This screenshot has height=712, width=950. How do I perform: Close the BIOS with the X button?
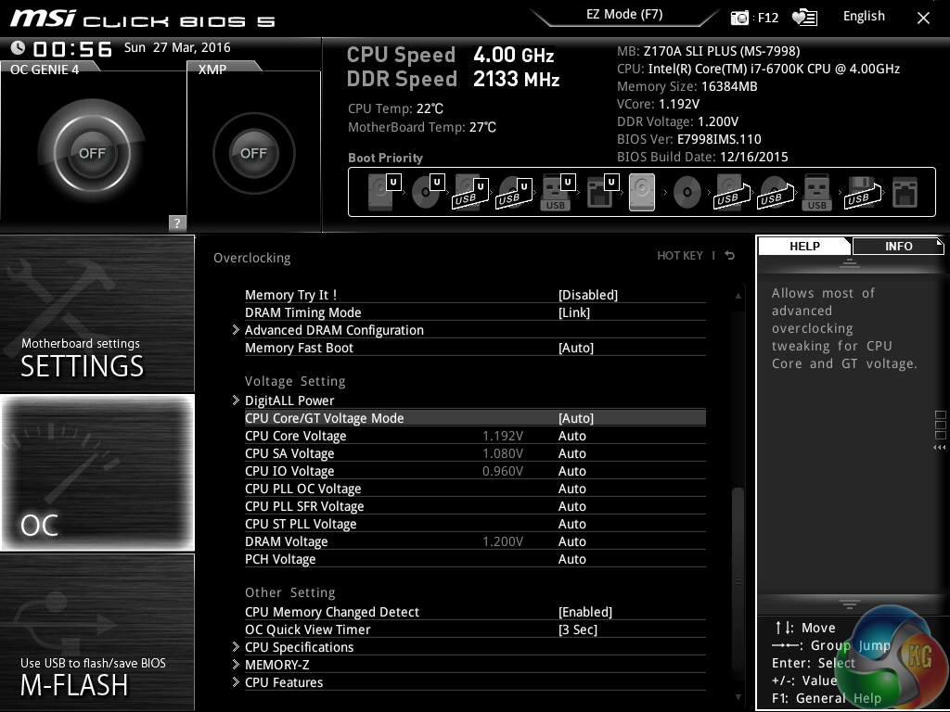tap(923, 19)
